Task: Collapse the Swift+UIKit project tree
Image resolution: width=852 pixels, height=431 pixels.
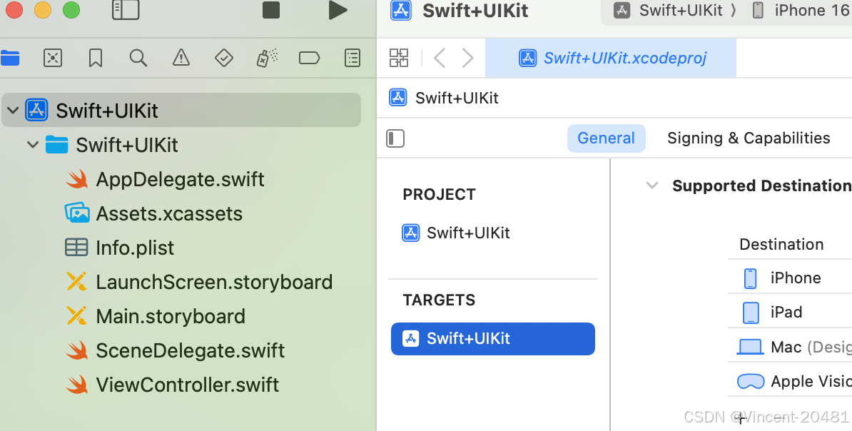Action: (x=12, y=110)
